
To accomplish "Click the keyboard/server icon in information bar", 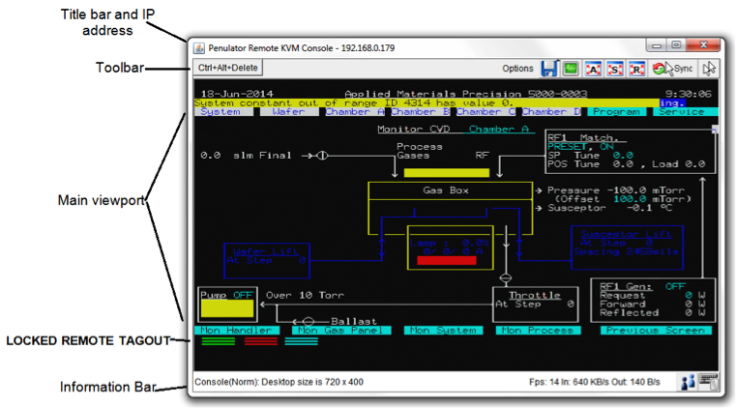I will tap(707, 382).
